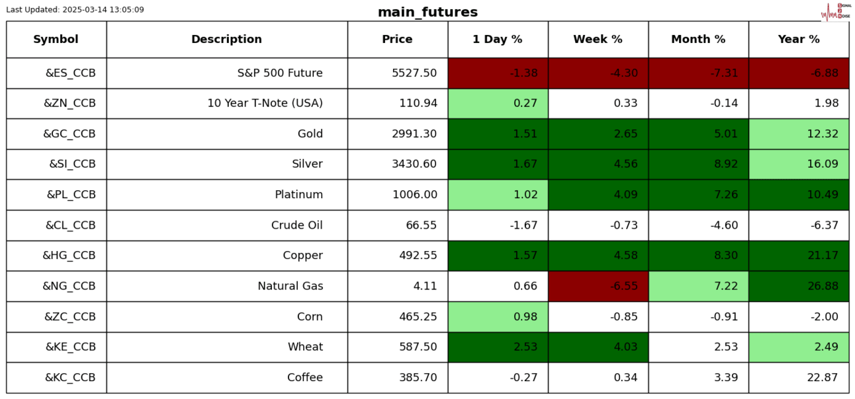Click the Price column header

pos(397,40)
